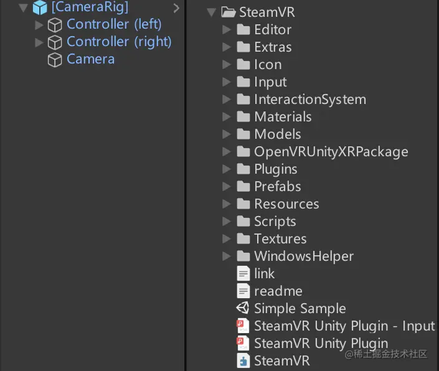
Task: Collapse the CameraRig hierarchy
Action: coord(24,7)
